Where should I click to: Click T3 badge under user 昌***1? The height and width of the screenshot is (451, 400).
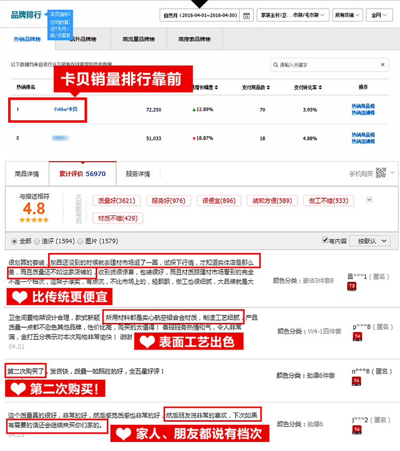tap(351, 286)
